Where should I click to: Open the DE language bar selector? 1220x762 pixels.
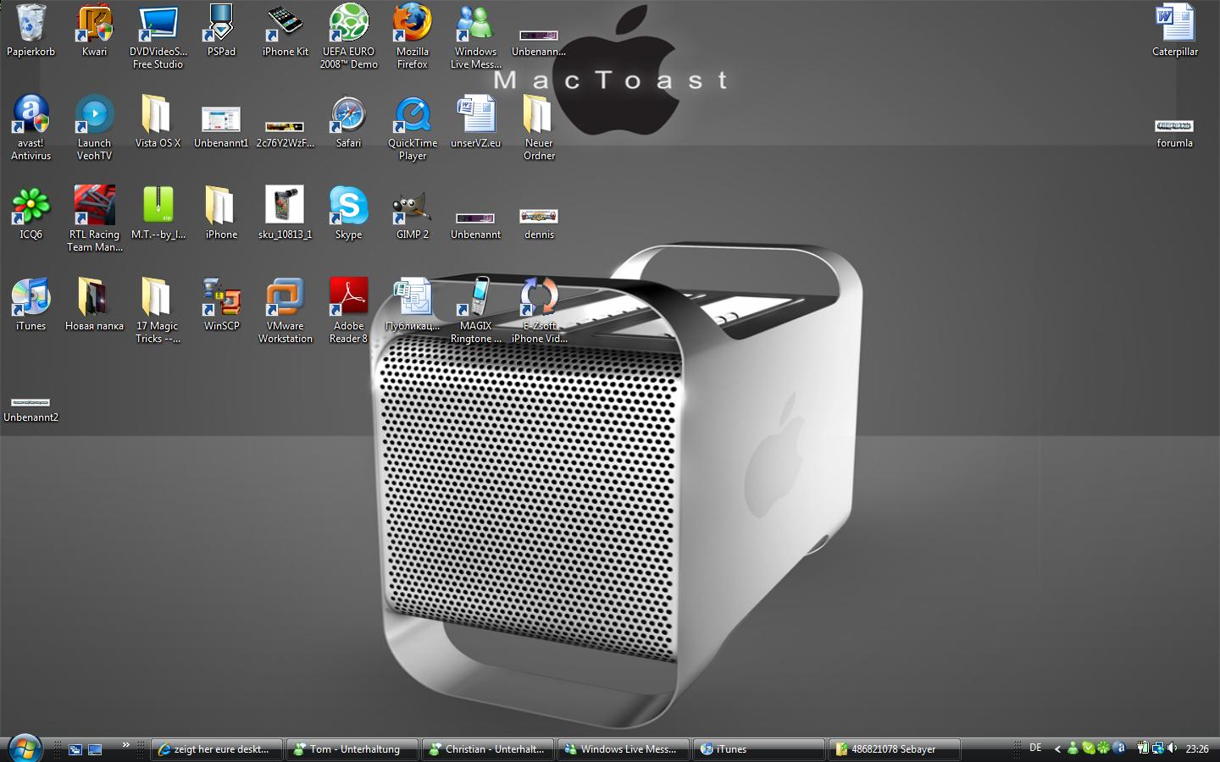pyautogui.click(x=1035, y=748)
